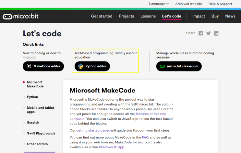Open the MakeCode editor button

pyautogui.click(x=43, y=66)
